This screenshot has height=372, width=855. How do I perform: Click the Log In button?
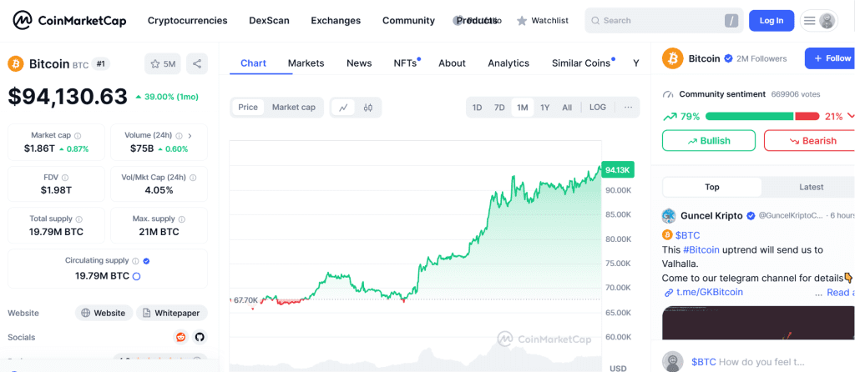772,21
